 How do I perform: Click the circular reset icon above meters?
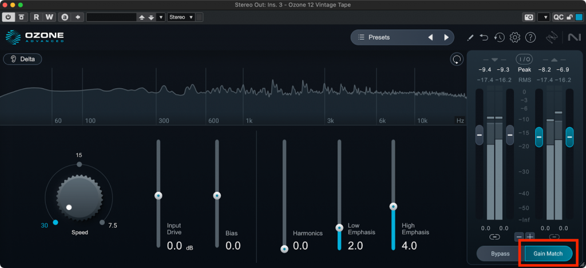[456, 59]
